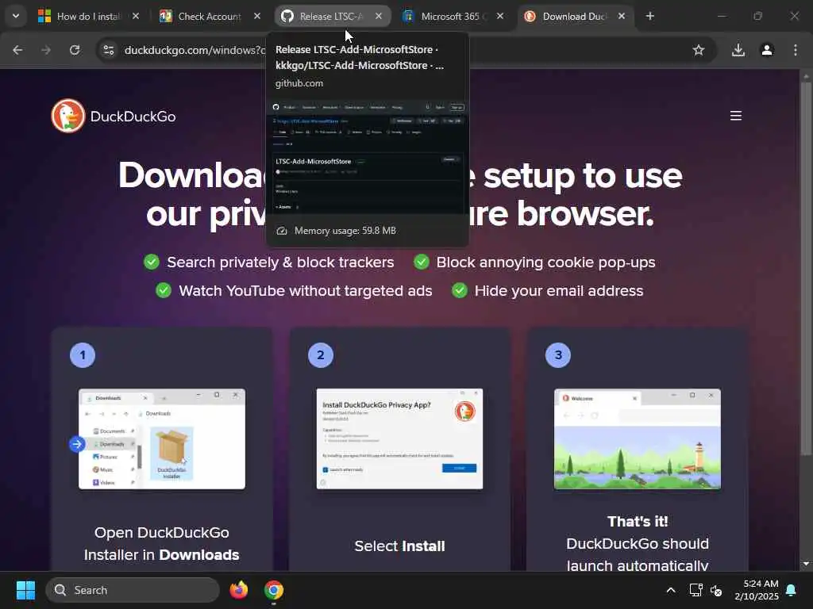
Task: View site information icon in address bar
Action: pyautogui.click(x=109, y=50)
